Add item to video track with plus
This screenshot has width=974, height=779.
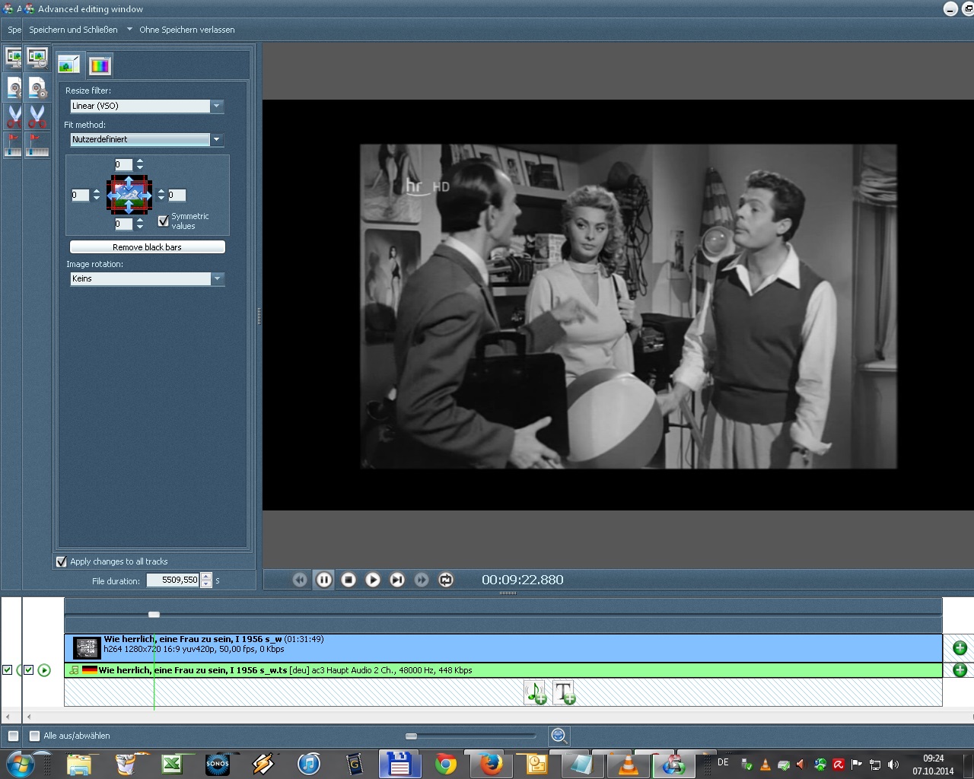[960, 648]
